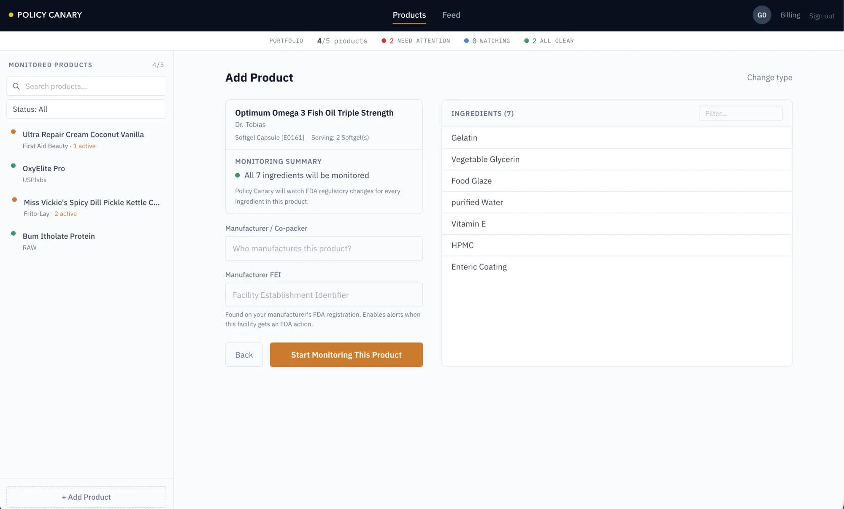
Task: Click the orange status dot beside Ultra Repair Cream
Action: pos(14,132)
